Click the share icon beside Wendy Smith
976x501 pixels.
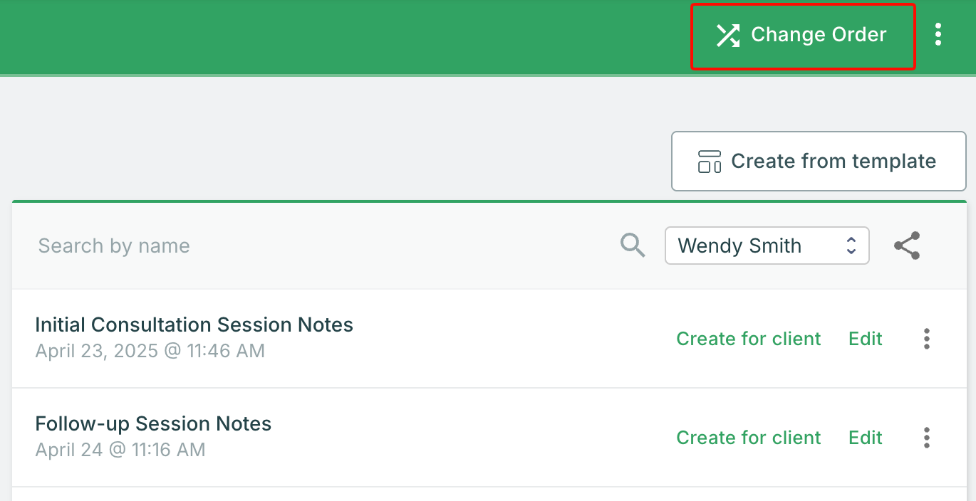click(x=907, y=246)
